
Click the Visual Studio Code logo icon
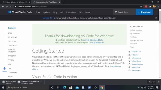[x=9, y=12]
